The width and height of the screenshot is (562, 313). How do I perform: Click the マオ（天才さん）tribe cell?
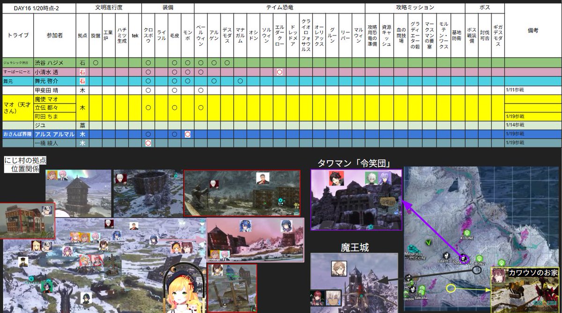pyautogui.click(x=18, y=108)
